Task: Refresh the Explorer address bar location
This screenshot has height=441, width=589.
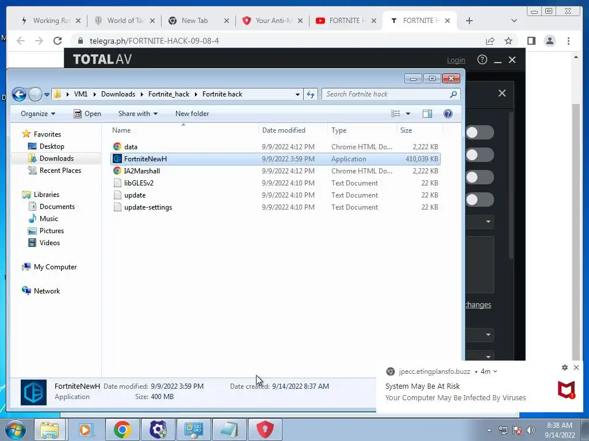Action: tap(310, 94)
